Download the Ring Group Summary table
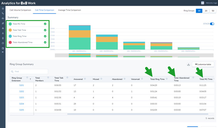This screenshot has width=218, height=128. coord(188,64)
